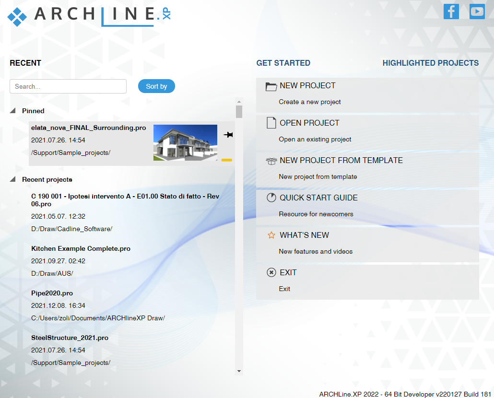
Task: Click the scroll down arrow of recent list
Action: tap(239, 371)
